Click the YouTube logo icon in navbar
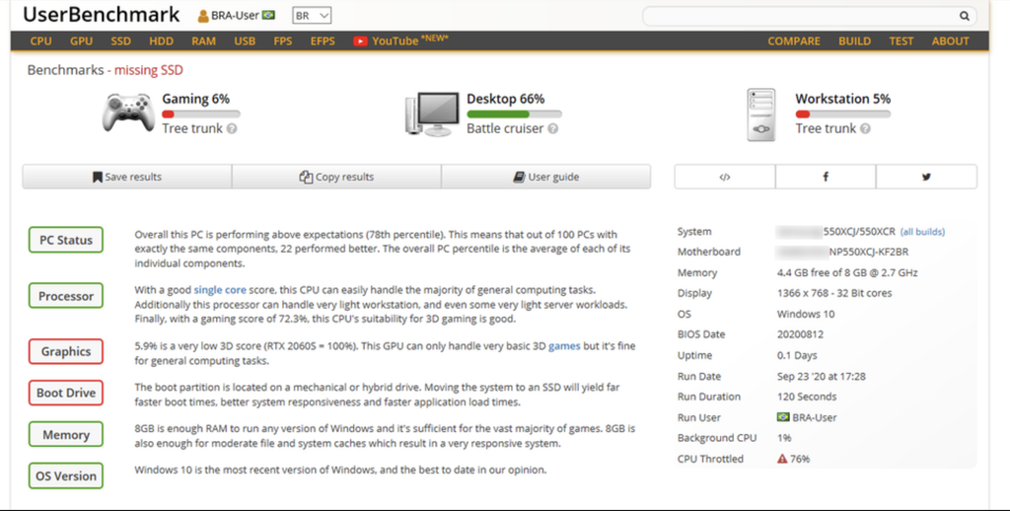This screenshot has height=511, width=1010. (x=360, y=41)
